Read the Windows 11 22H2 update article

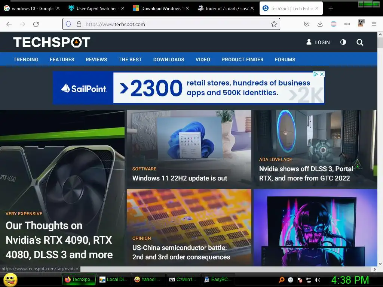coord(180,178)
